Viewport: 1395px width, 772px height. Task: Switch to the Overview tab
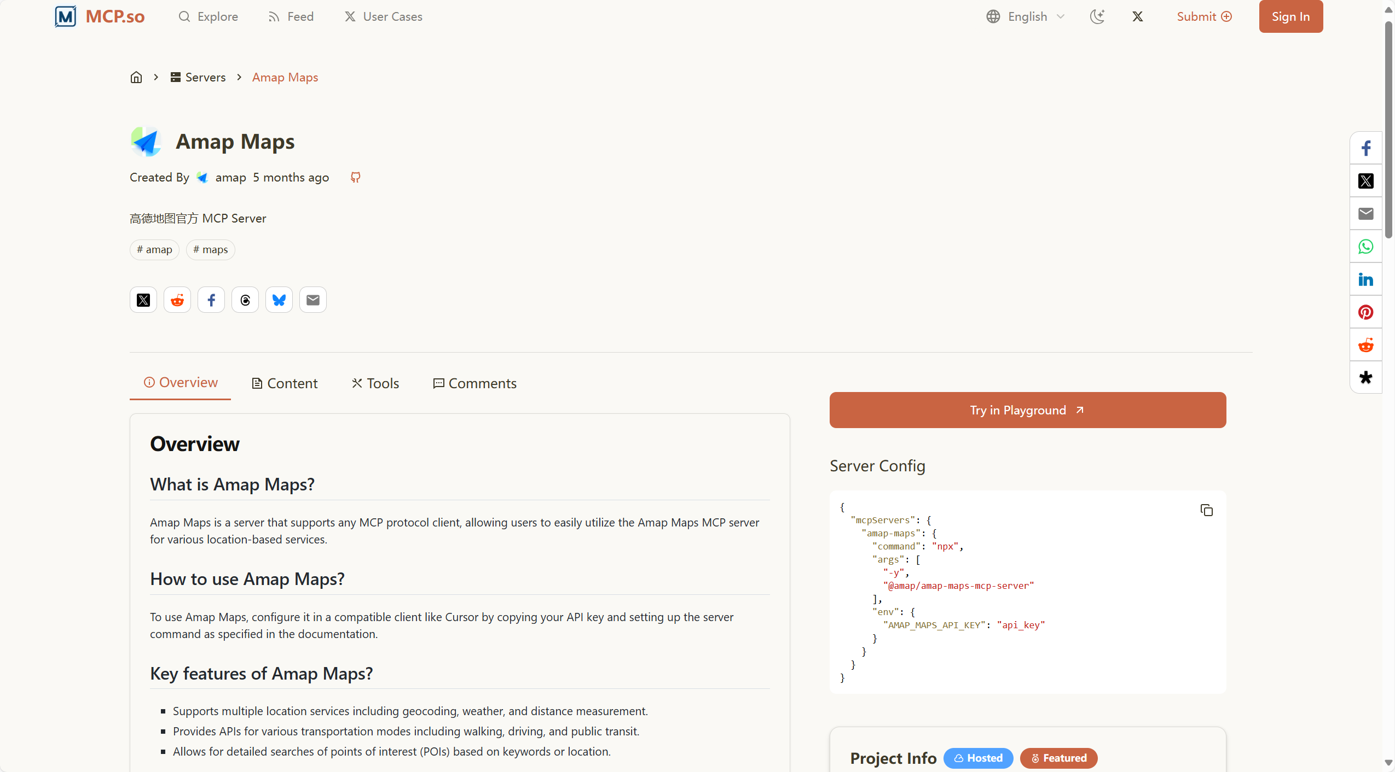point(181,383)
